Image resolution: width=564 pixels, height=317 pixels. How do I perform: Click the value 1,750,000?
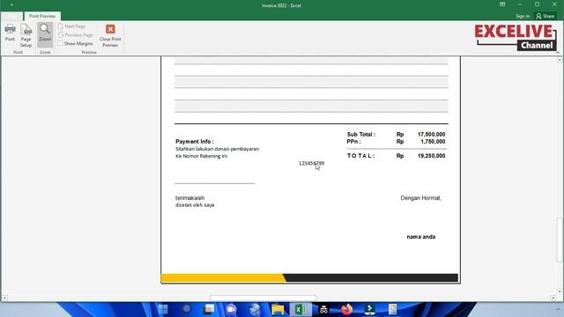pos(433,142)
